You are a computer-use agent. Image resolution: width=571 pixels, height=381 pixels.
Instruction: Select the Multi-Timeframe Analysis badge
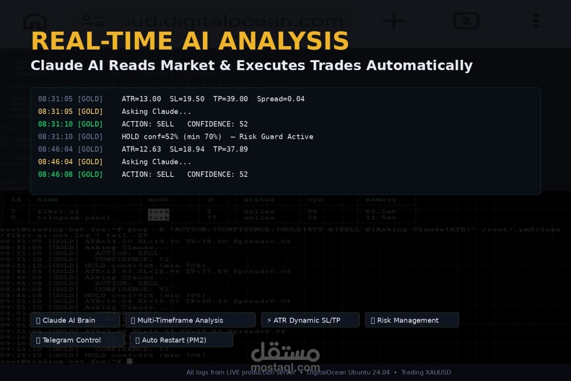(190, 320)
